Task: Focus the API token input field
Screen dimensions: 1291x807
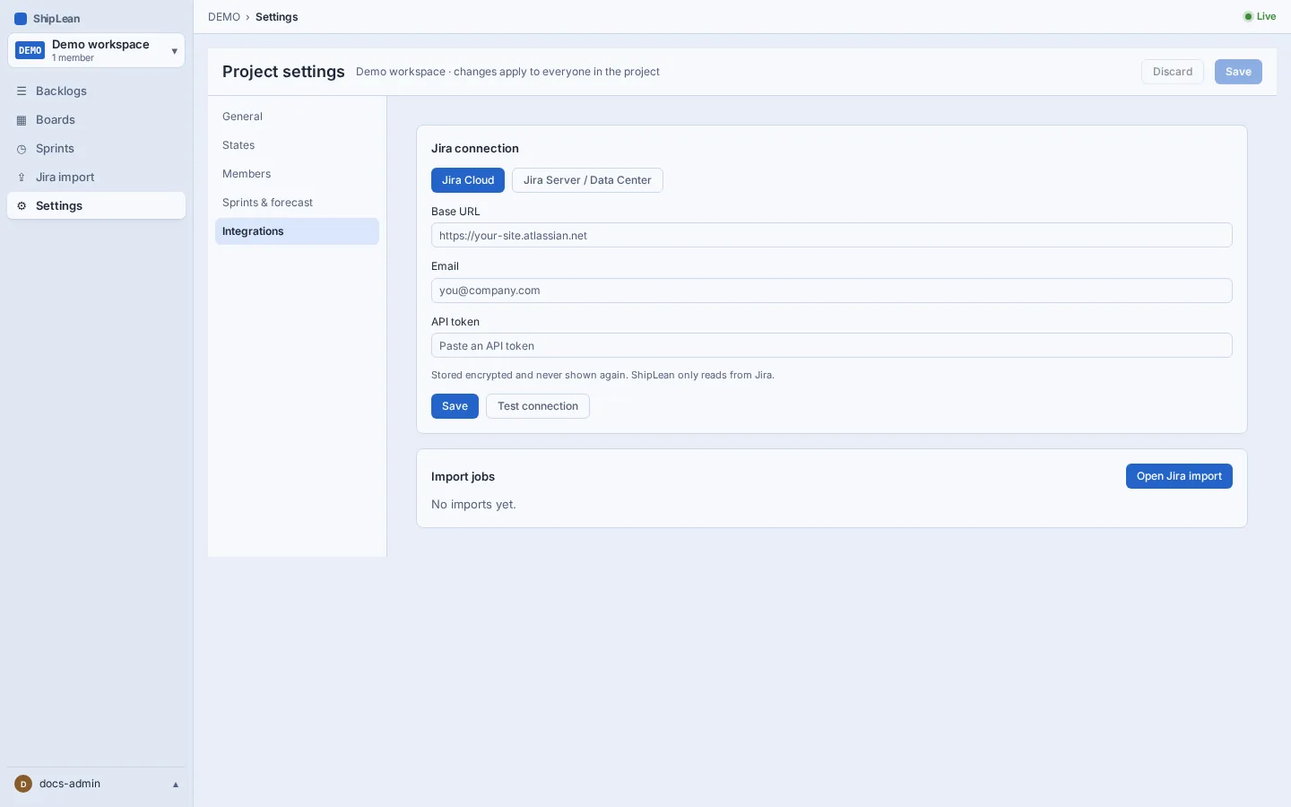Action: point(832,345)
